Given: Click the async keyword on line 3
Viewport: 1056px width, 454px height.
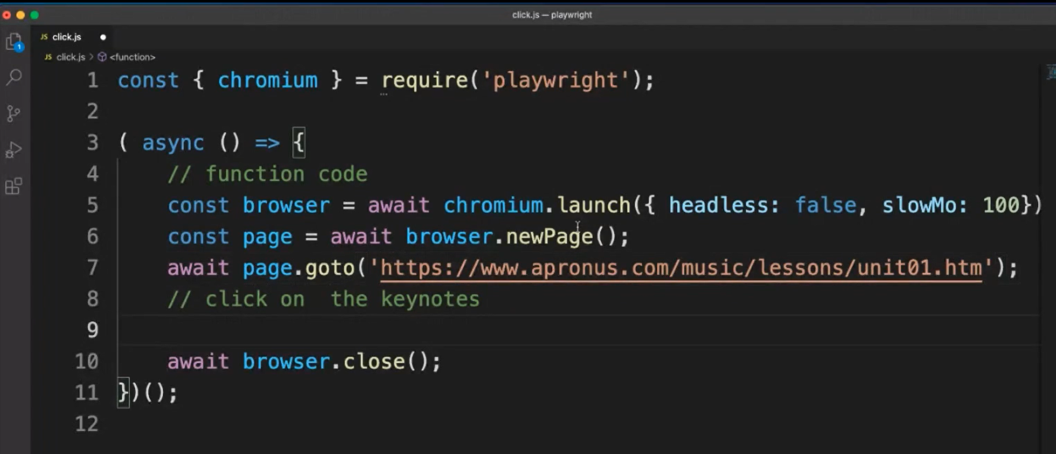Looking at the screenshot, I should (x=173, y=143).
